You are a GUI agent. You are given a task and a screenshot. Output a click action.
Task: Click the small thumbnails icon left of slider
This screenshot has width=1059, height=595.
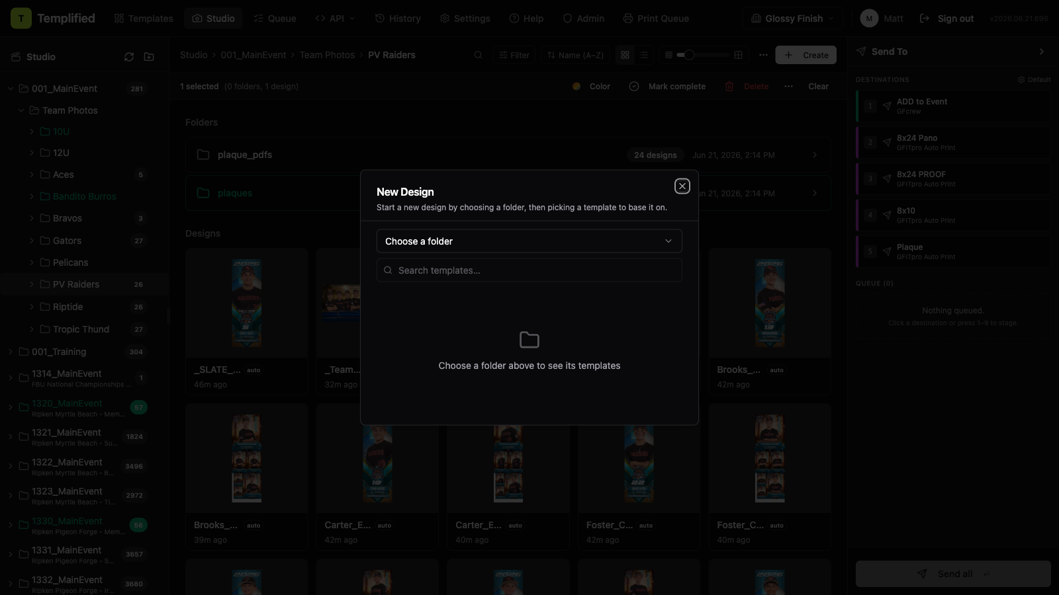(x=668, y=55)
